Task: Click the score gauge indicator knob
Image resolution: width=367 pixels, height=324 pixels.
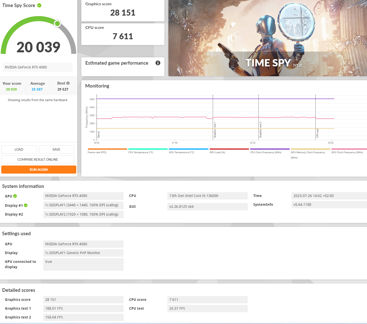Action: point(57,24)
